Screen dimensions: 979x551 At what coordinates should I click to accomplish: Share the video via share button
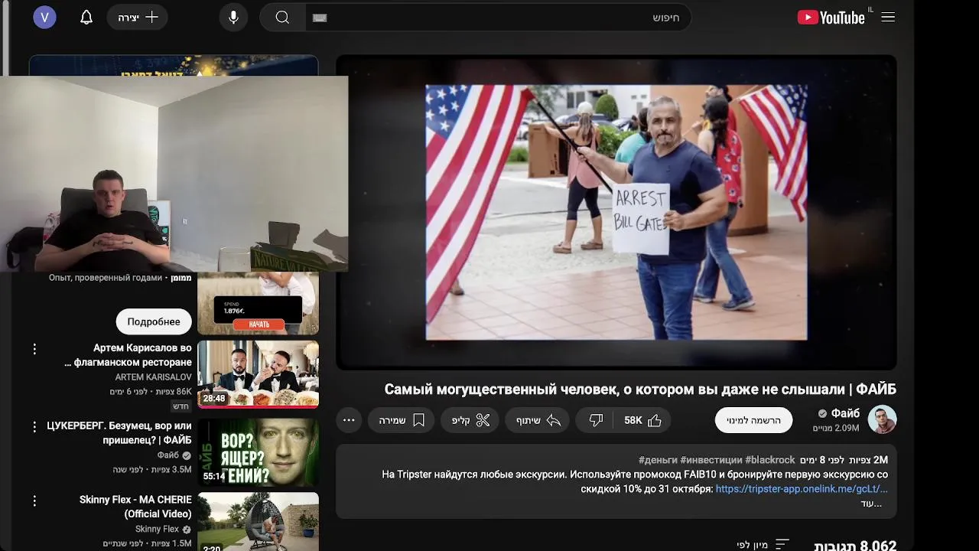click(x=538, y=420)
